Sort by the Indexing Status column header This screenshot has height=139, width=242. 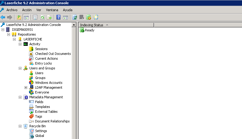116,25
